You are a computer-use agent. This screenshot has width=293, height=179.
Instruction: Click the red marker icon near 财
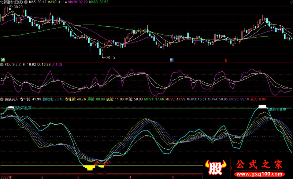226,60
